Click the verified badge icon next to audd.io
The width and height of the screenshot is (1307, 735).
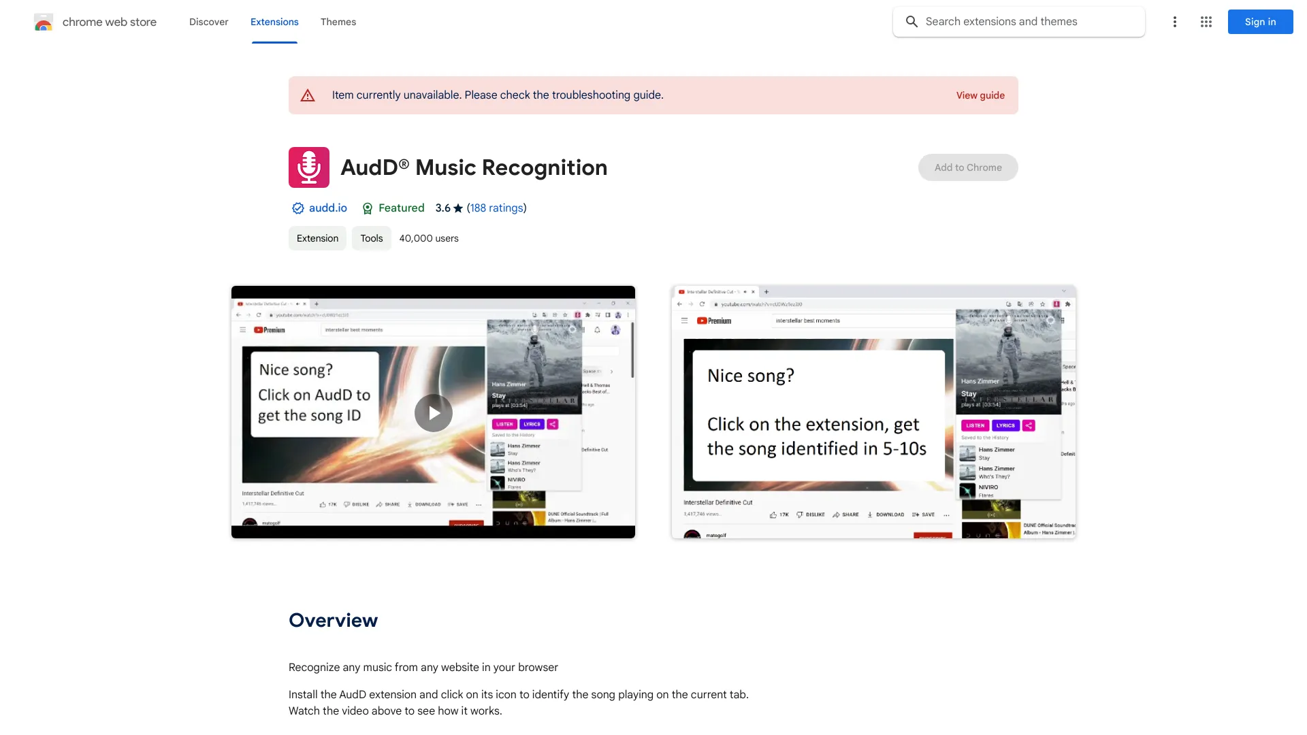298,208
